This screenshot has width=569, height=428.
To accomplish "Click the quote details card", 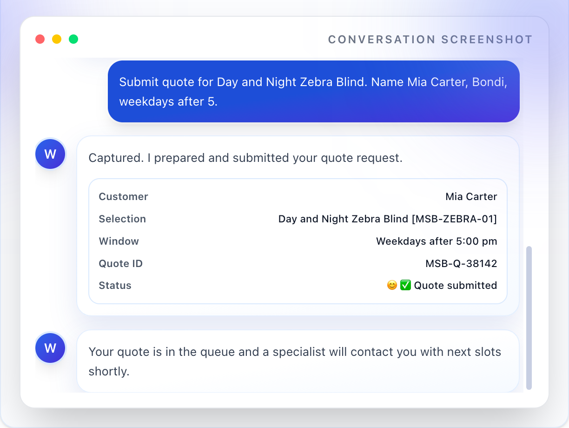I will [x=298, y=241].
